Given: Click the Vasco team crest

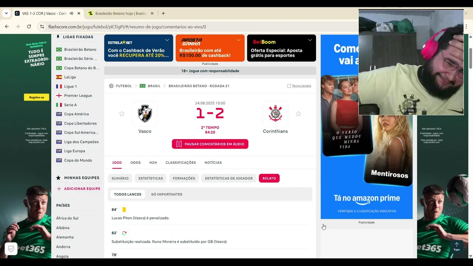Looking at the screenshot, I should (x=145, y=113).
